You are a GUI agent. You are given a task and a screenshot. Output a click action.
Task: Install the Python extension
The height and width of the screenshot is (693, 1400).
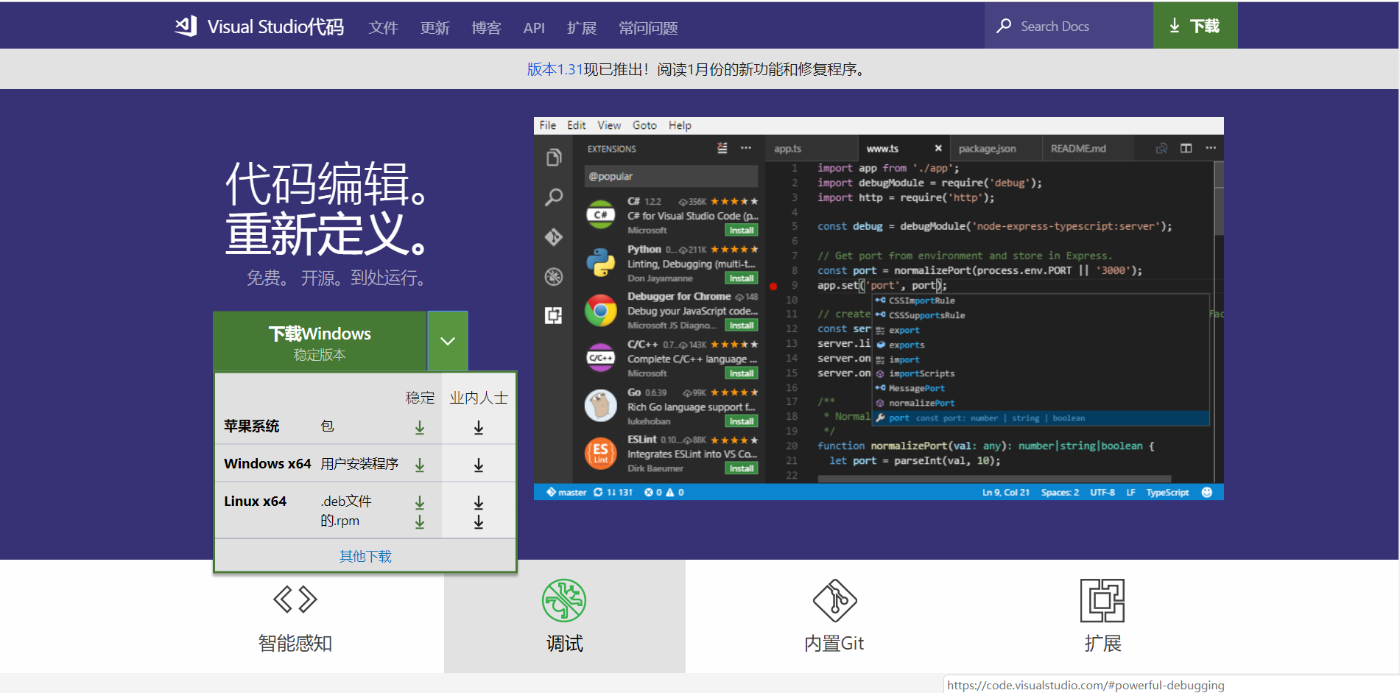click(x=742, y=278)
